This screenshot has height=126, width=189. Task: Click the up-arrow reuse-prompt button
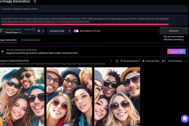117,61
